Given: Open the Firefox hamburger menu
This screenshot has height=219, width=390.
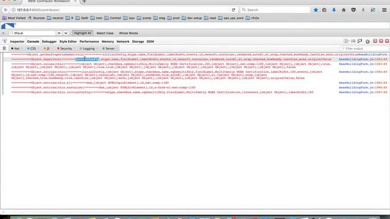Looking at the screenshot, I should tap(384, 10).
